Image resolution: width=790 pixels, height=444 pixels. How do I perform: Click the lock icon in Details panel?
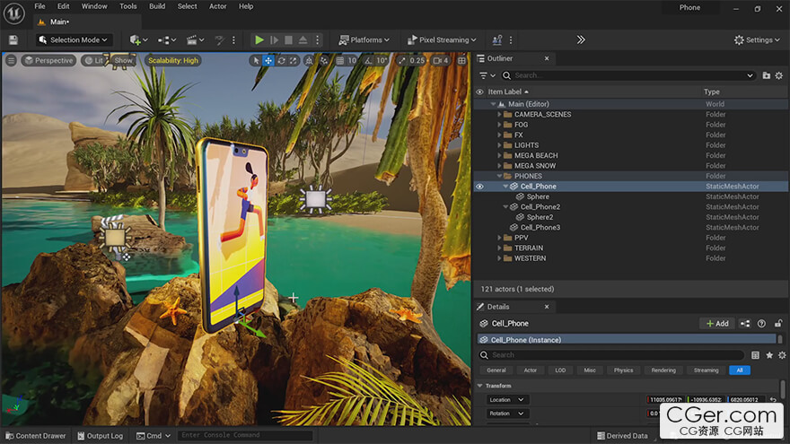(x=777, y=324)
